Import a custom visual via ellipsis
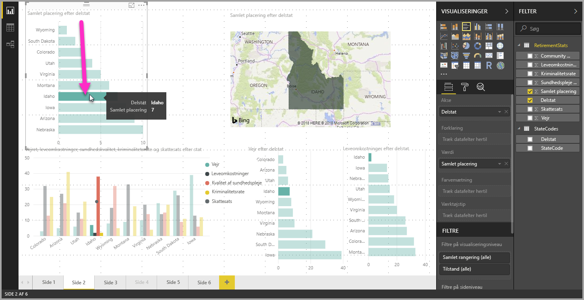Screen dimensions: 584x300 (x=443, y=74)
